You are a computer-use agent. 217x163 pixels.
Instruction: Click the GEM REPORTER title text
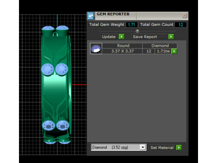113,14
